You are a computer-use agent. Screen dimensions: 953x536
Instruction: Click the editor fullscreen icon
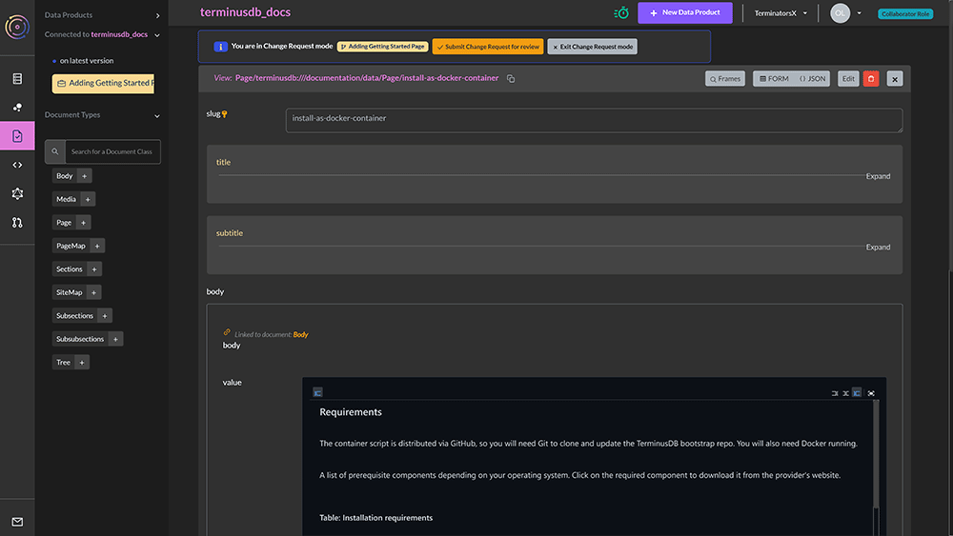pos(871,393)
